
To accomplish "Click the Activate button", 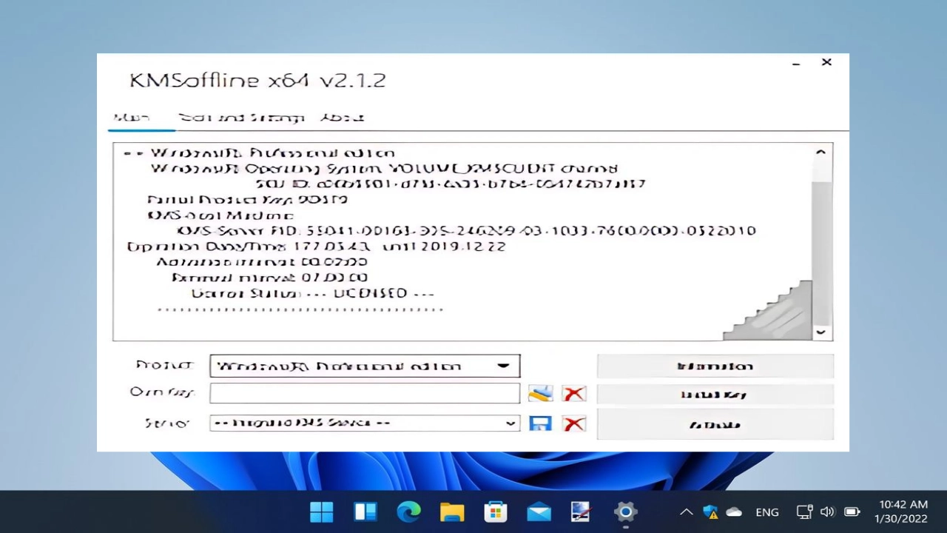I will coord(715,425).
